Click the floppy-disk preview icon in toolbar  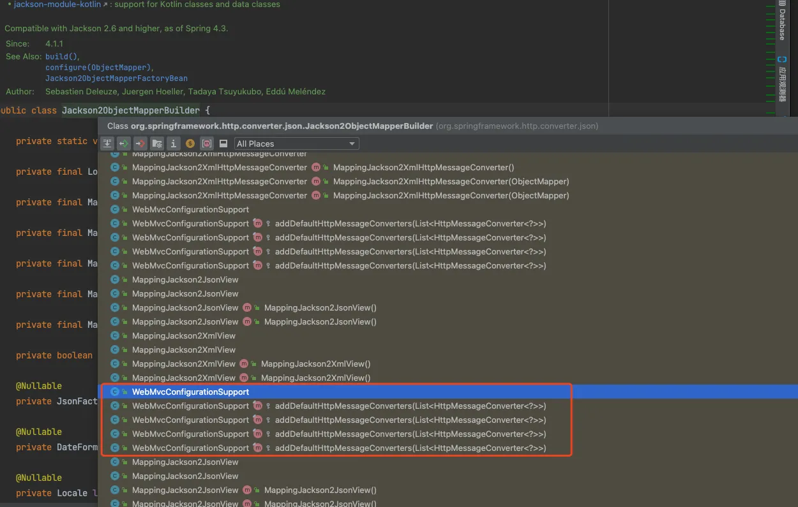(223, 143)
